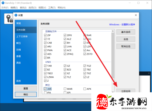Click the 重置 button
The width and height of the screenshot is (152, 111).
click(x=26, y=88)
